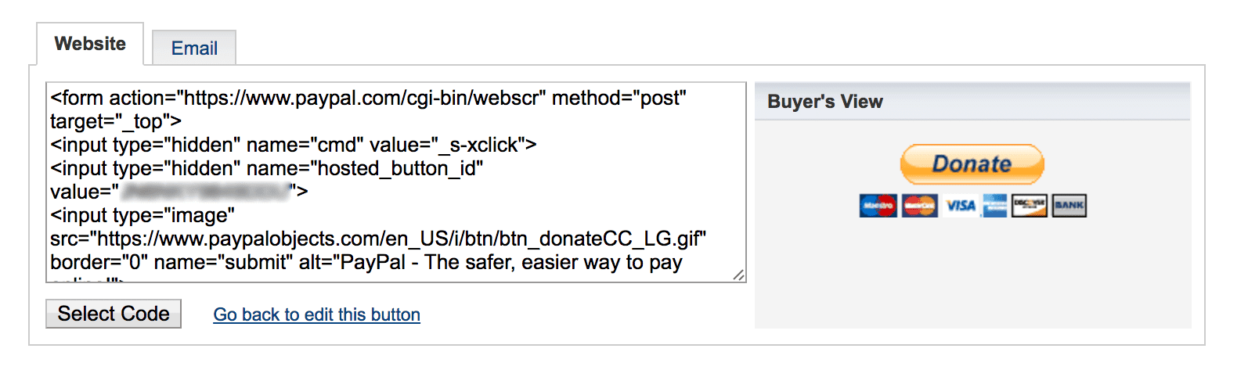Grab the code box resize handle
The image size is (1248, 388).
click(x=738, y=275)
